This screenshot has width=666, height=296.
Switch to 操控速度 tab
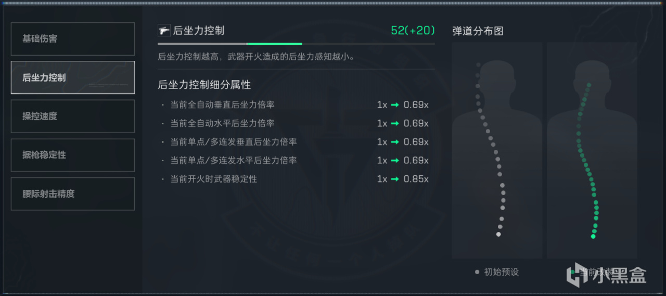72,116
